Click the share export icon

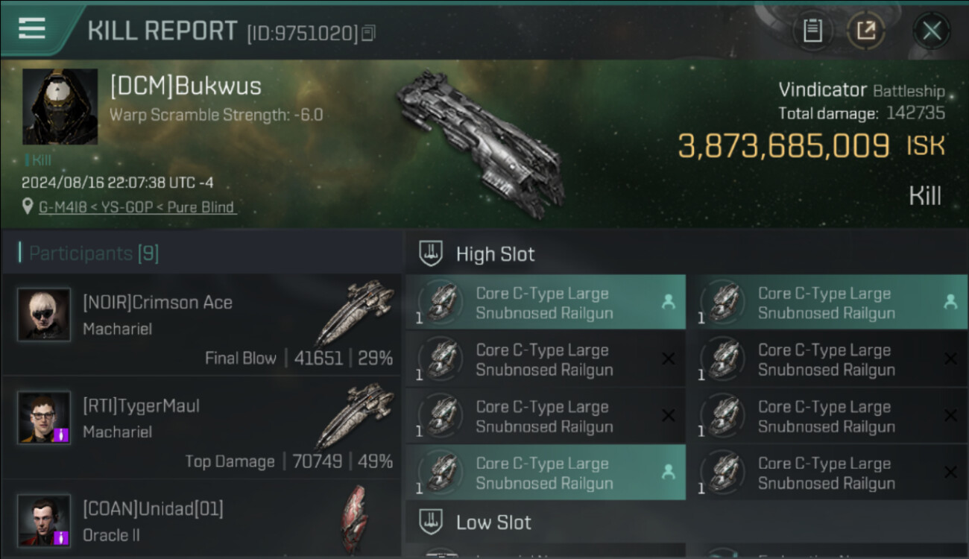point(866,31)
